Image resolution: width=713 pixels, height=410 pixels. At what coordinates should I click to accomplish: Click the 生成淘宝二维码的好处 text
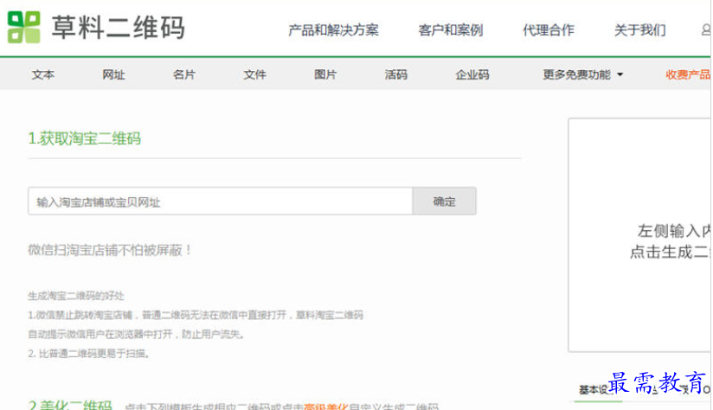(76, 296)
